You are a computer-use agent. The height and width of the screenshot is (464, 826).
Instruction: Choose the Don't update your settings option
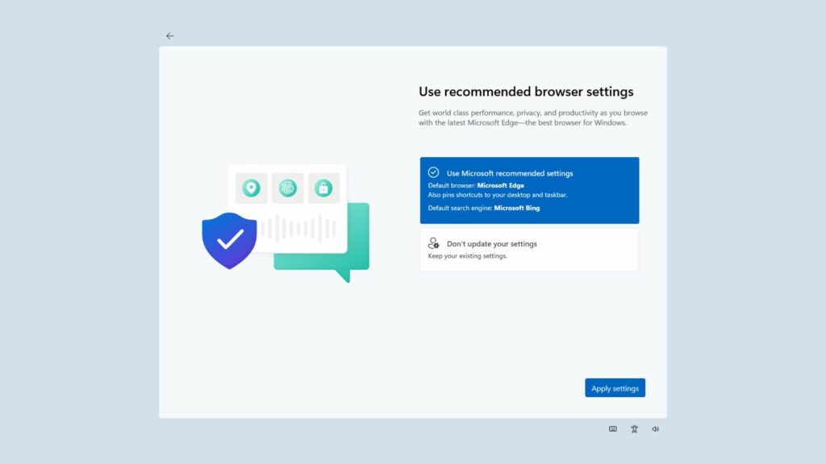pyautogui.click(x=529, y=249)
